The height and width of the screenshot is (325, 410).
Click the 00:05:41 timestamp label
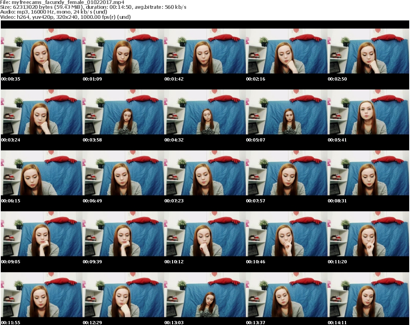coord(337,140)
